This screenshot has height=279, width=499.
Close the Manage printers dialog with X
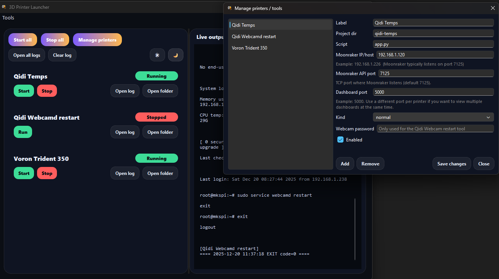point(493,8)
